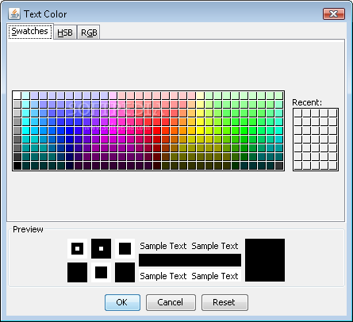This screenshot has width=353, height=322.
Task: Select the pure bright yellow swatch
Action: (x=201, y=130)
